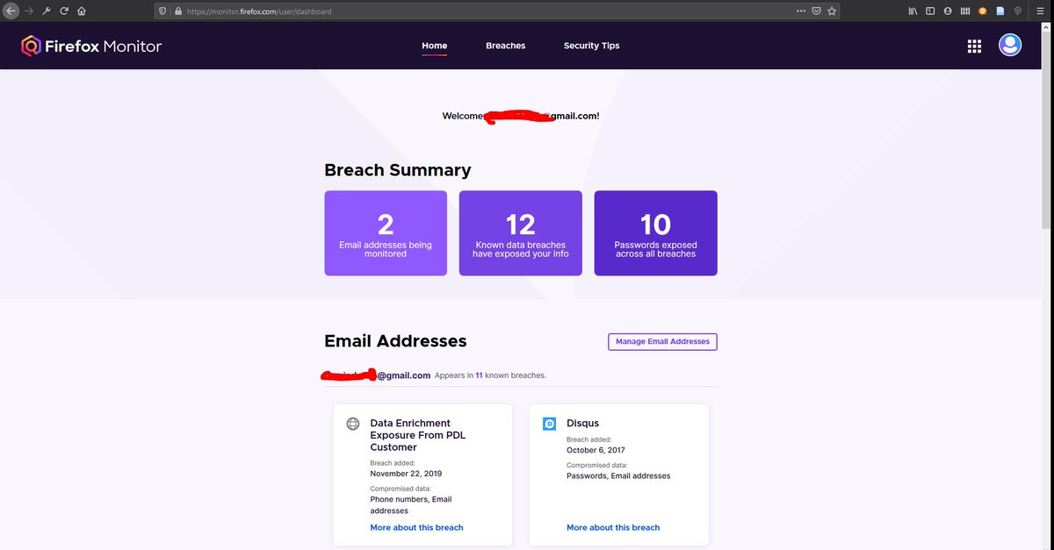This screenshot has width=1054, height=550.
Task: Click inside the address bar URL field
Action: click(x=351, y=11)
